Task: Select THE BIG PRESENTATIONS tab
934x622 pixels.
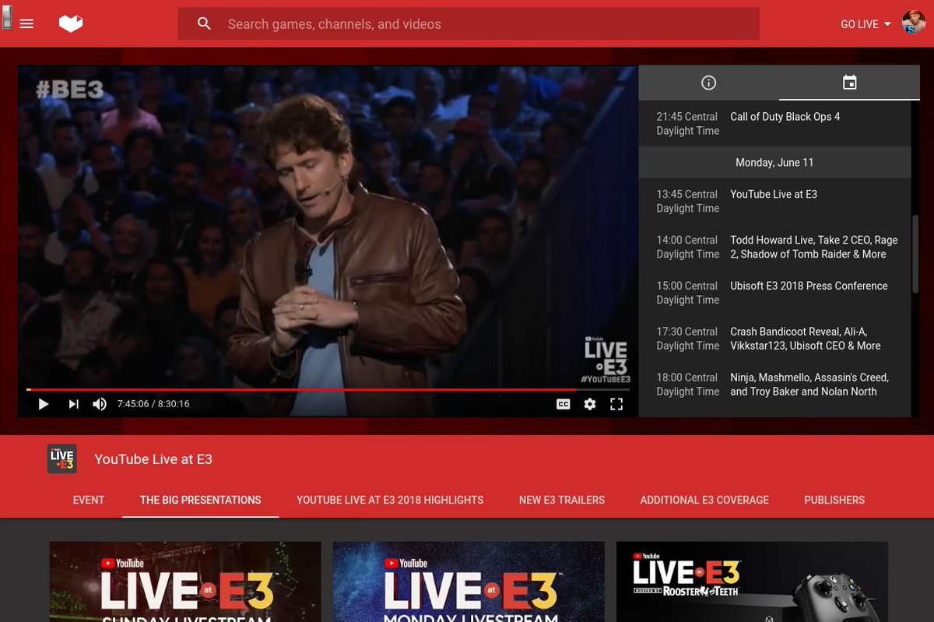Action: pyautogui.click(x=201, y=500)
